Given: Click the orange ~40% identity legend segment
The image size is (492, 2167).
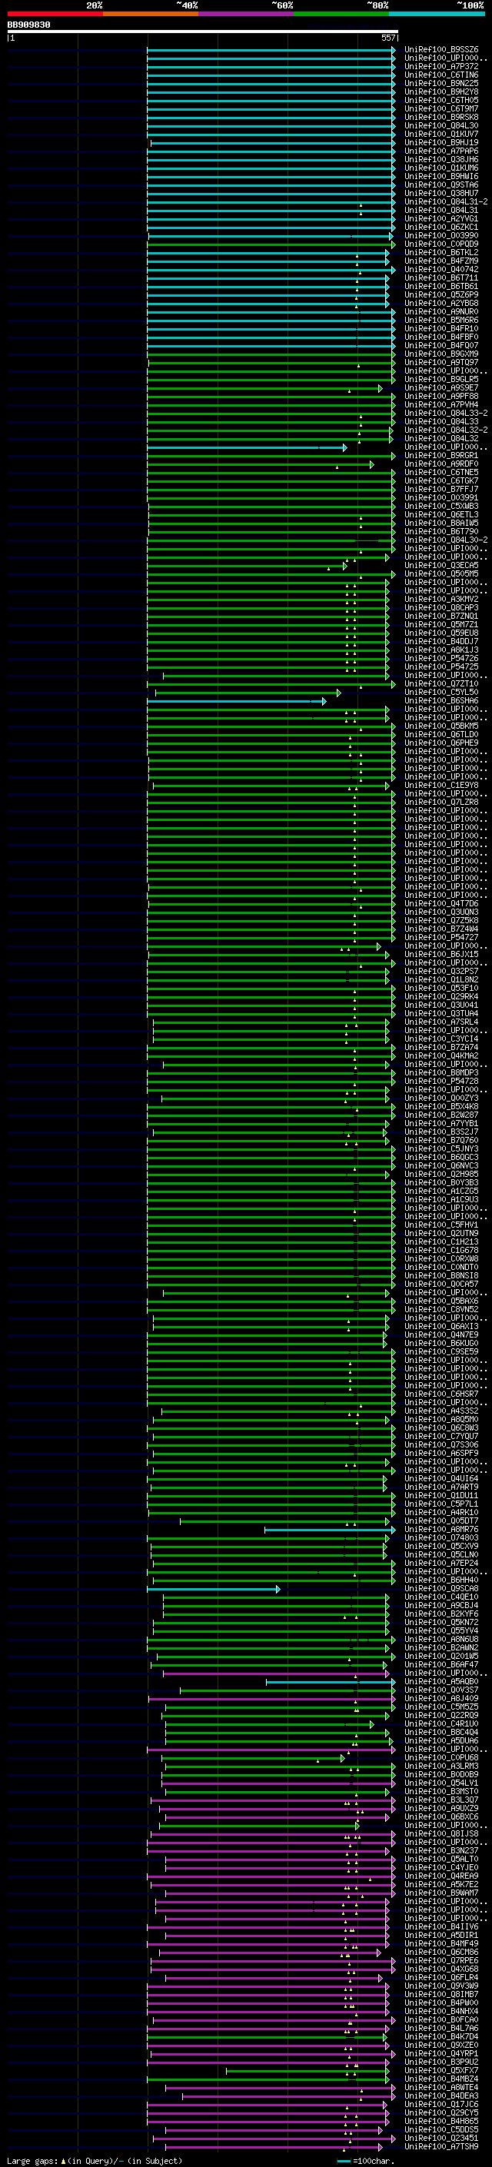Looking at the screenshot, I should tap(151, 14).
